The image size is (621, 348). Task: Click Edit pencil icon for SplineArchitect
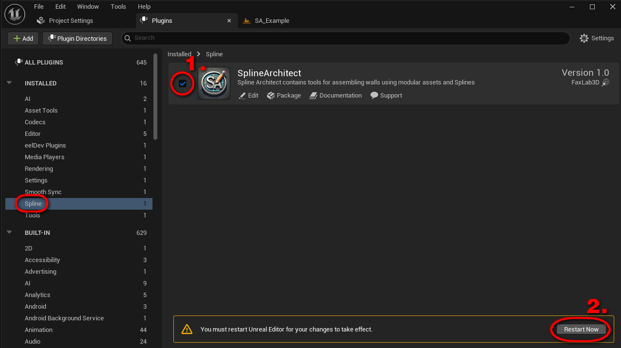[x=243, y=96]
